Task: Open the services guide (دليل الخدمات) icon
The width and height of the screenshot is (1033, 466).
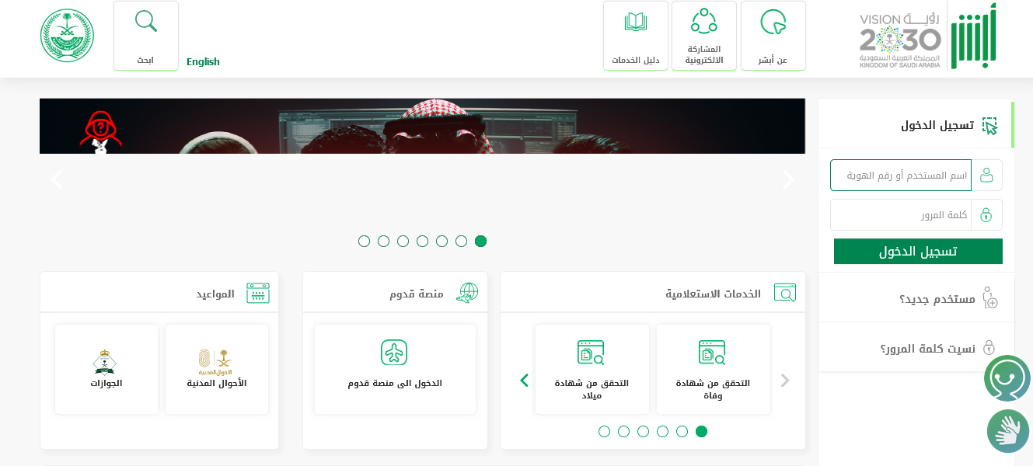Action: pos(636,36)
